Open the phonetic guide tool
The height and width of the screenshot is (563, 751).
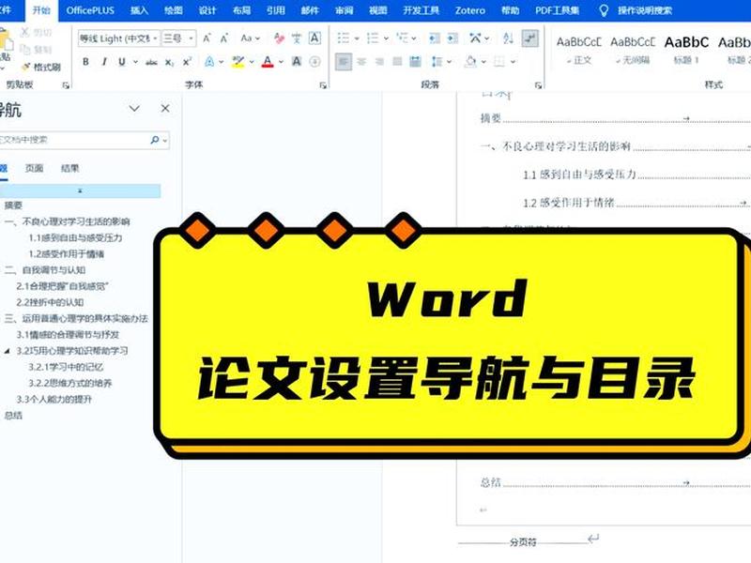pos(297,38)
